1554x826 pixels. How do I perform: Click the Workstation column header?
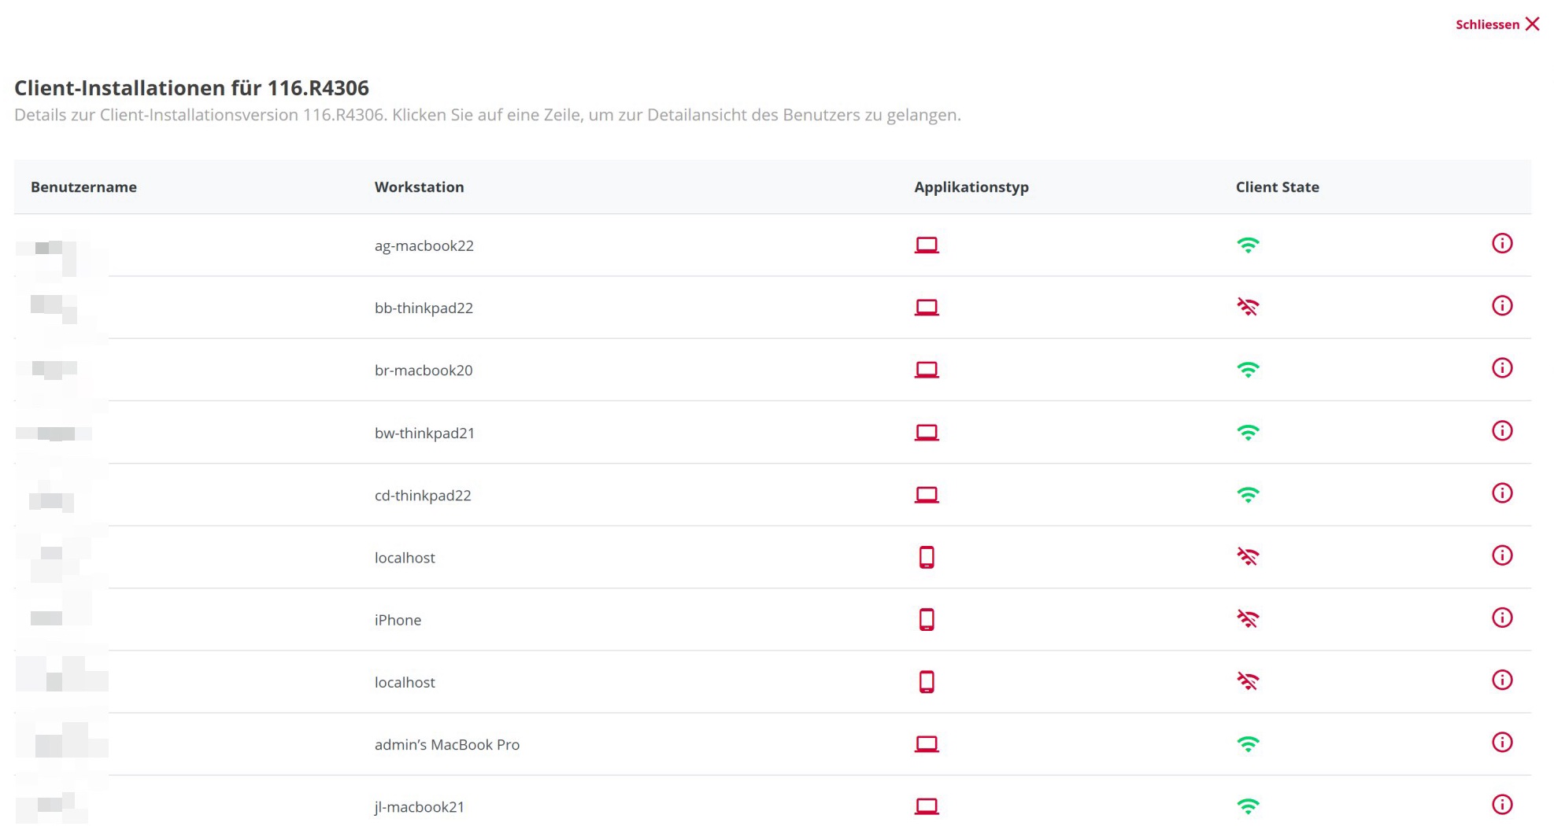tap(419, 187)
